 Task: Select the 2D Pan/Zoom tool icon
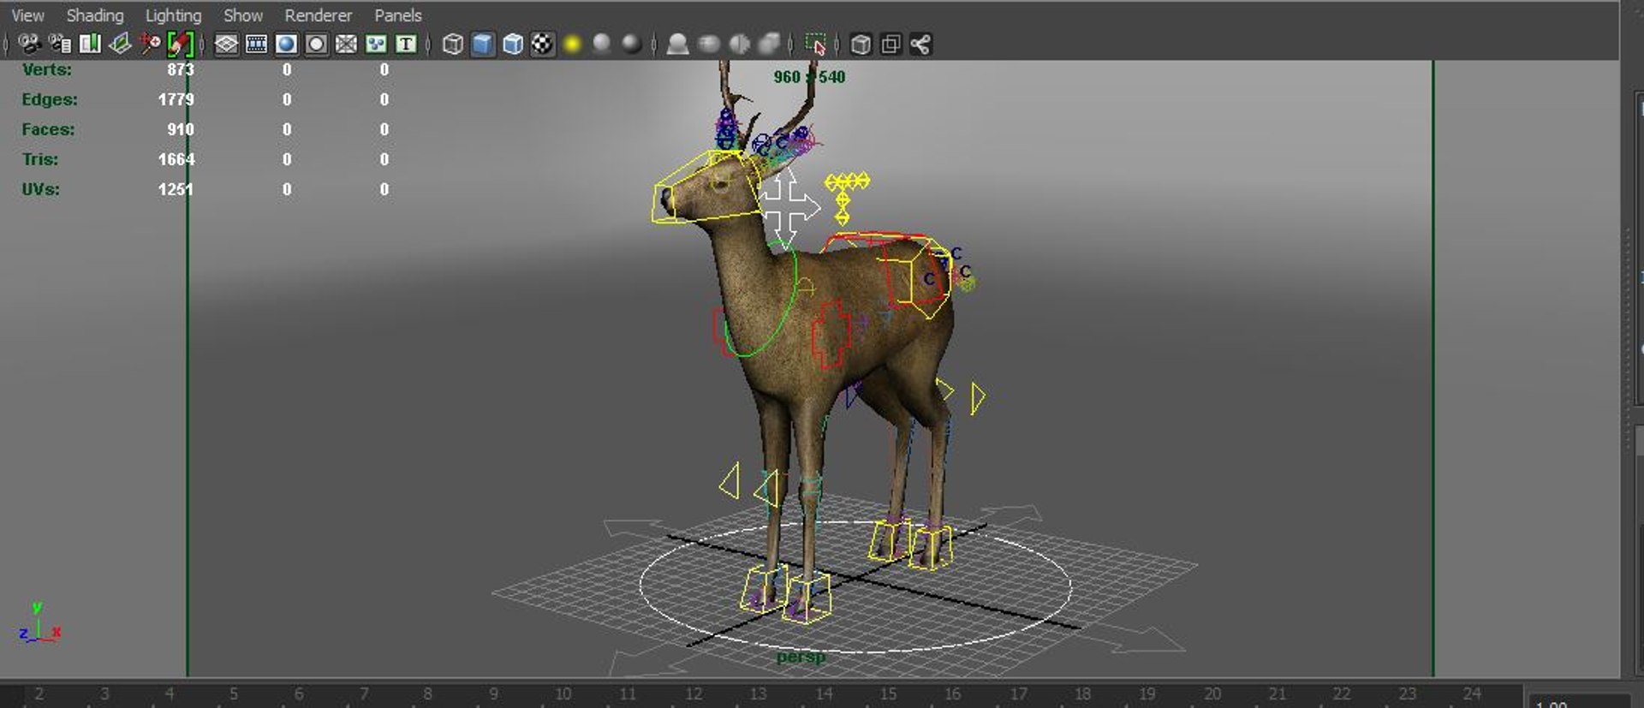click(150, 44)
